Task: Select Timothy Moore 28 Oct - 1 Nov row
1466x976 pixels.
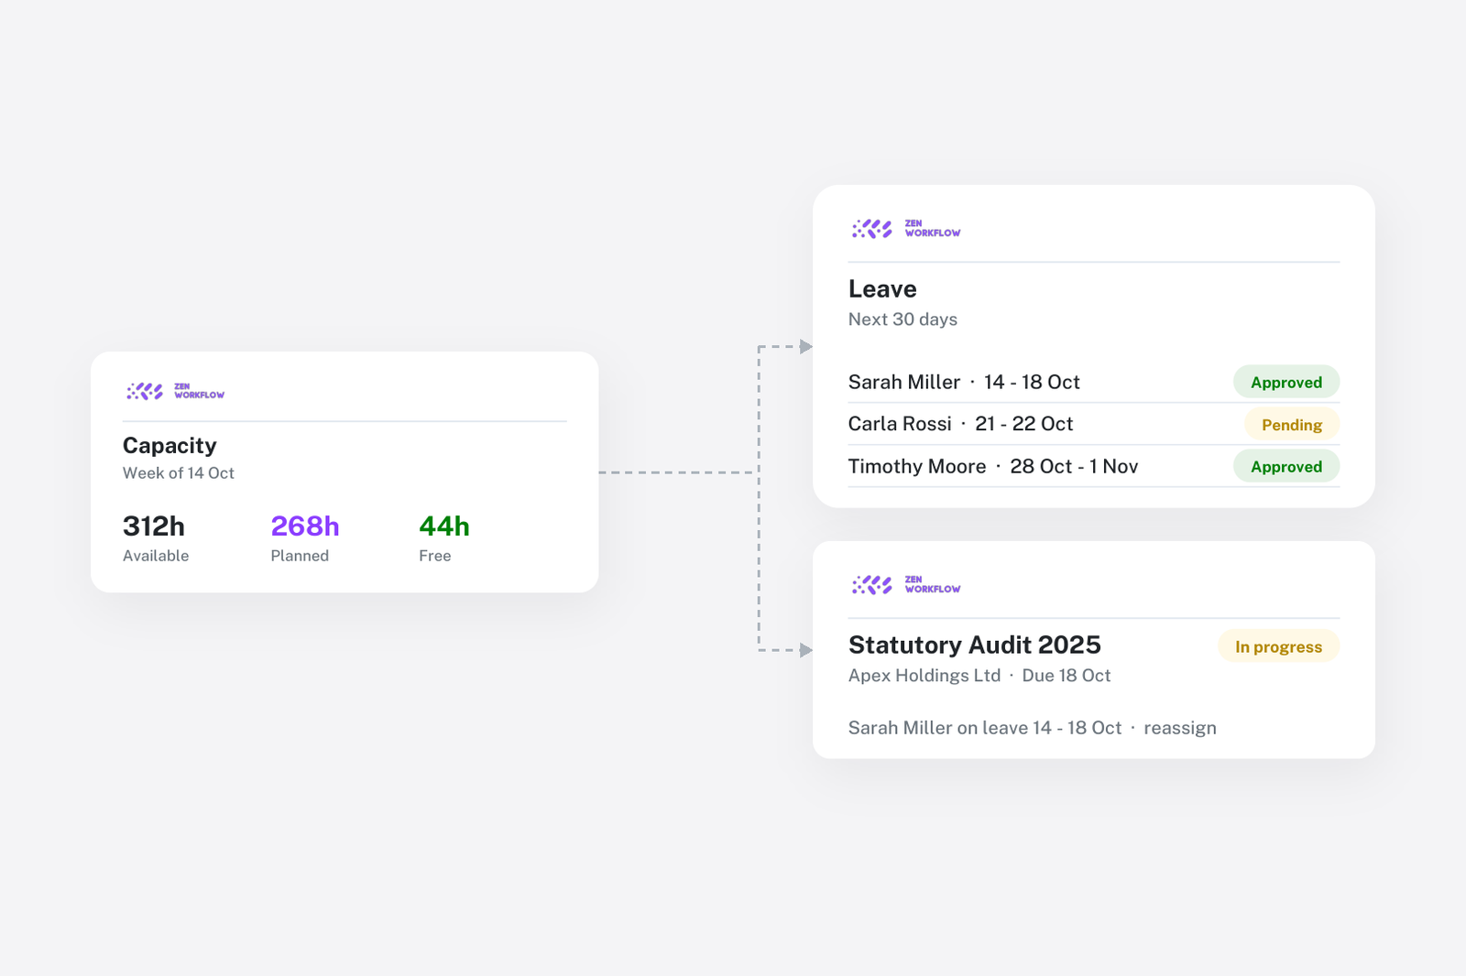Action: [1094, 466]
